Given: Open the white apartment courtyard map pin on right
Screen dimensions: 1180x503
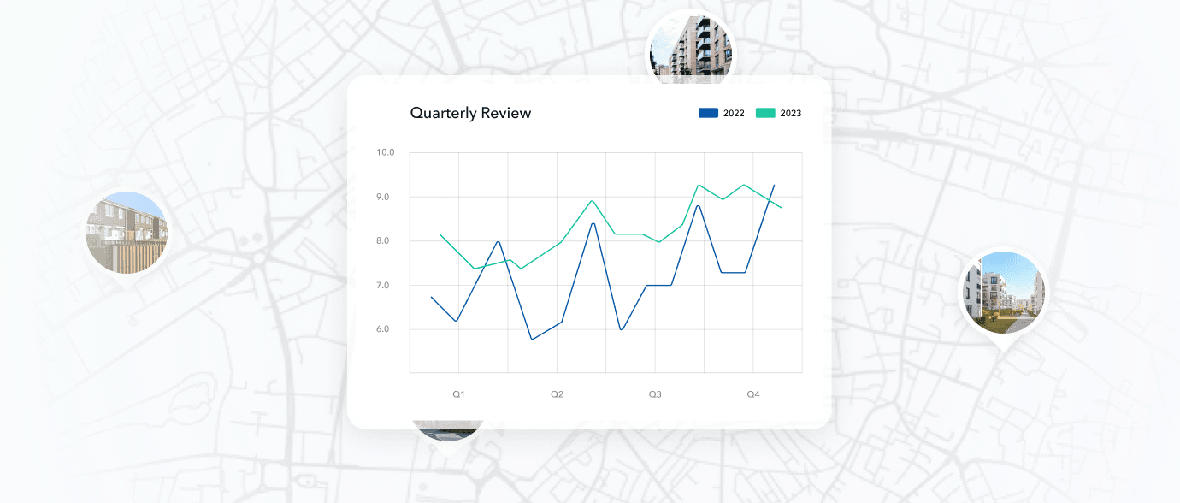Looking at the screenshot, I should tap(1004, 293).
